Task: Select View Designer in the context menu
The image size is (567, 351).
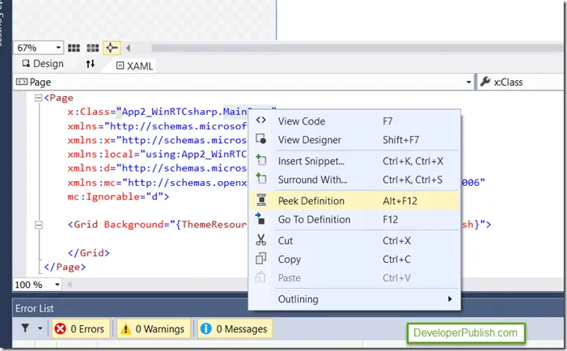Action: pos(354,140)
